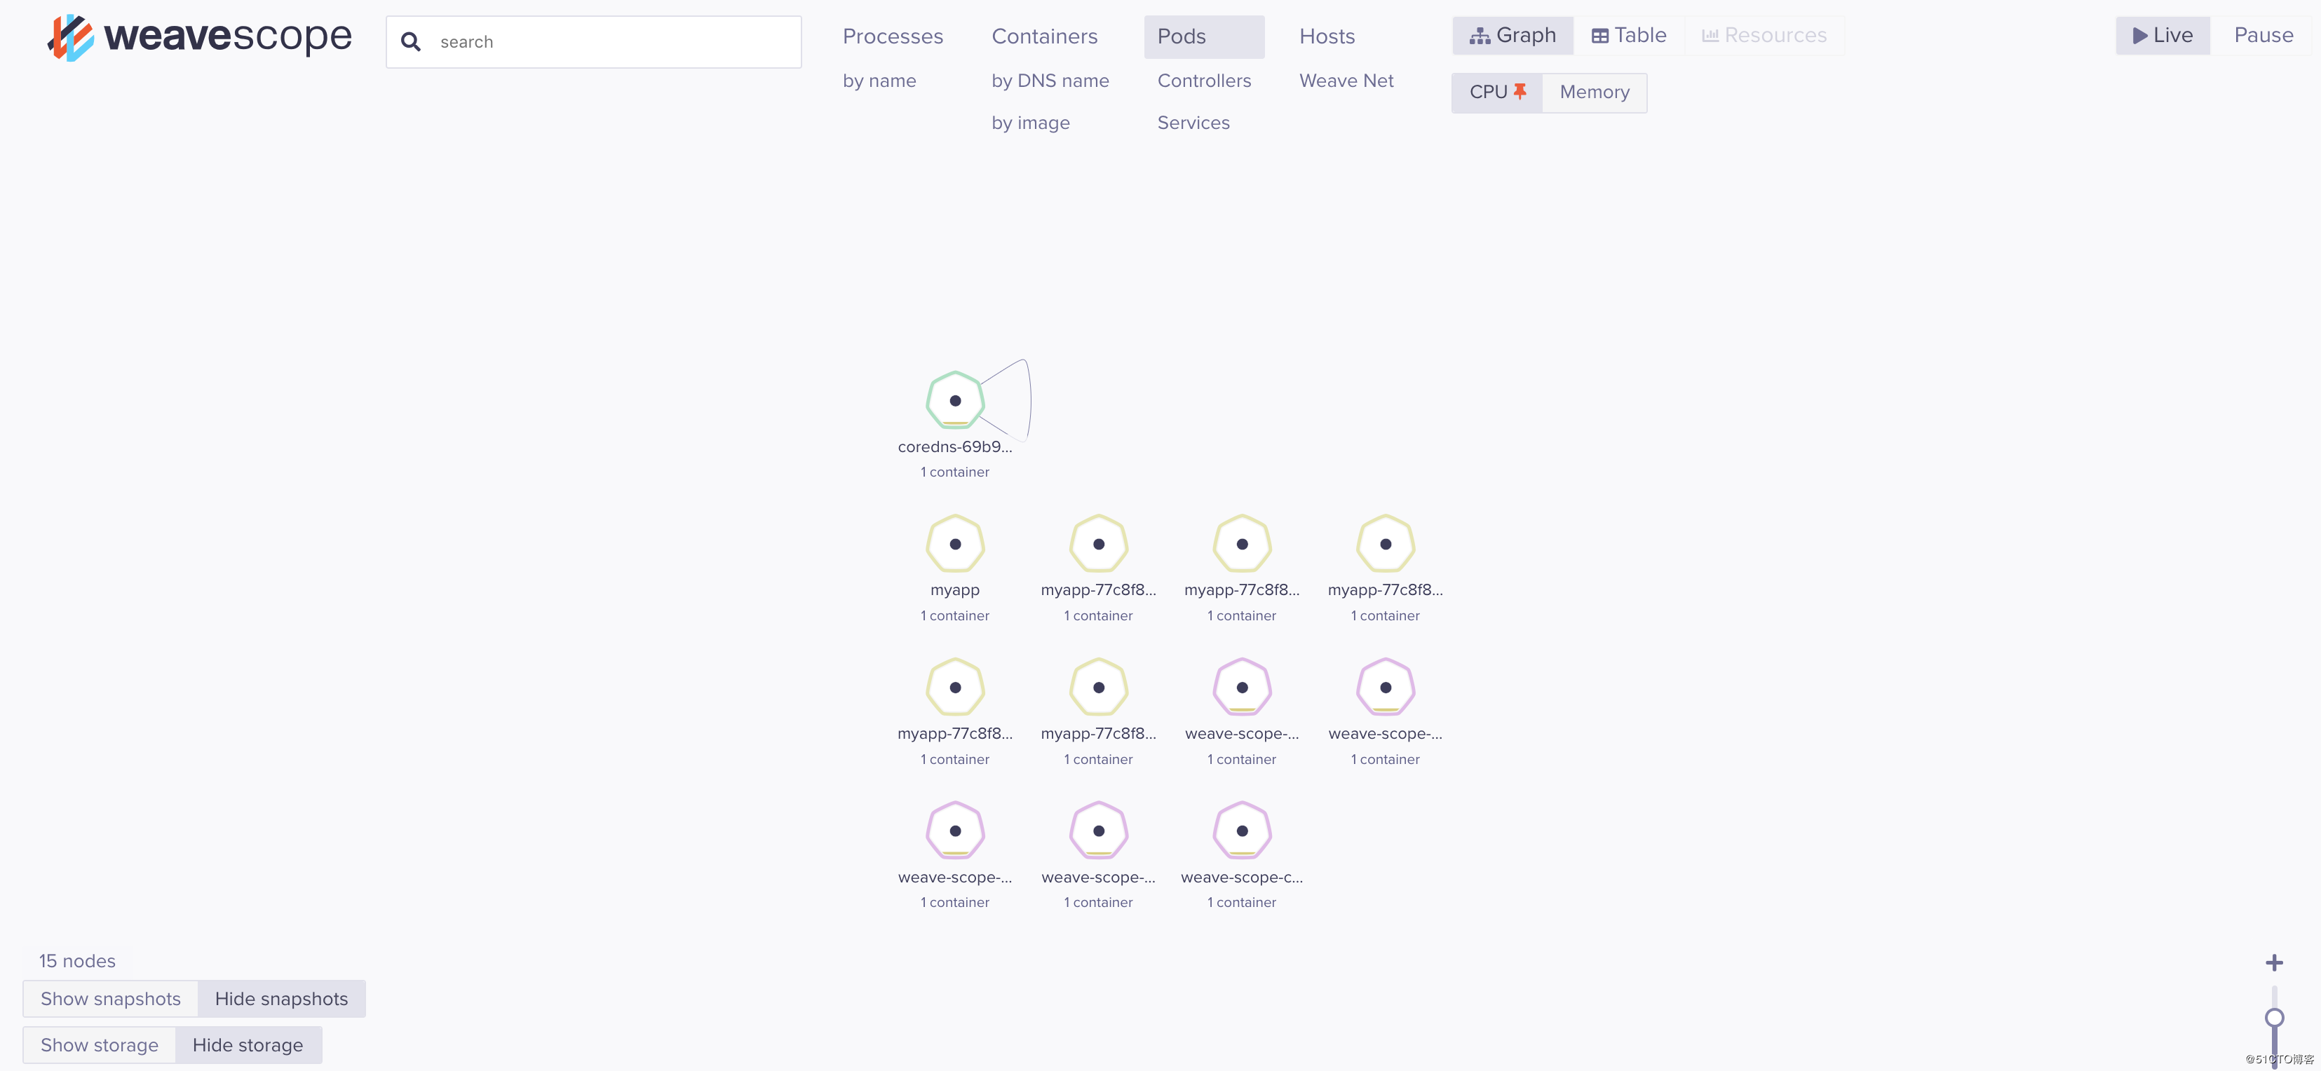Switch to Resources layout mode
The height and width of the screenshot is (1071, 2321).
pyautogui.click(x=1764, y=35)
